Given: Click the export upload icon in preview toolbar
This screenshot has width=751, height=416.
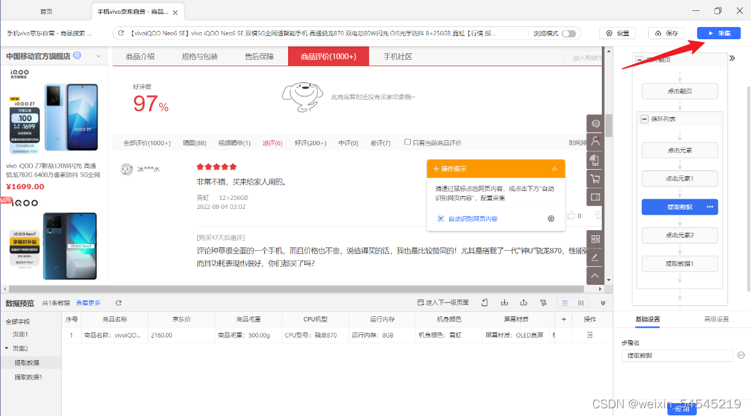Looking at the screenshot, I should [523, 303].
